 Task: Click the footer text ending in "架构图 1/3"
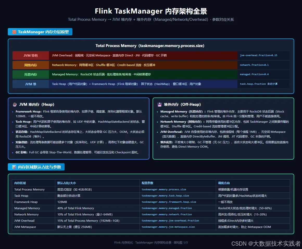pyautogui.click(x=151, y=243)
